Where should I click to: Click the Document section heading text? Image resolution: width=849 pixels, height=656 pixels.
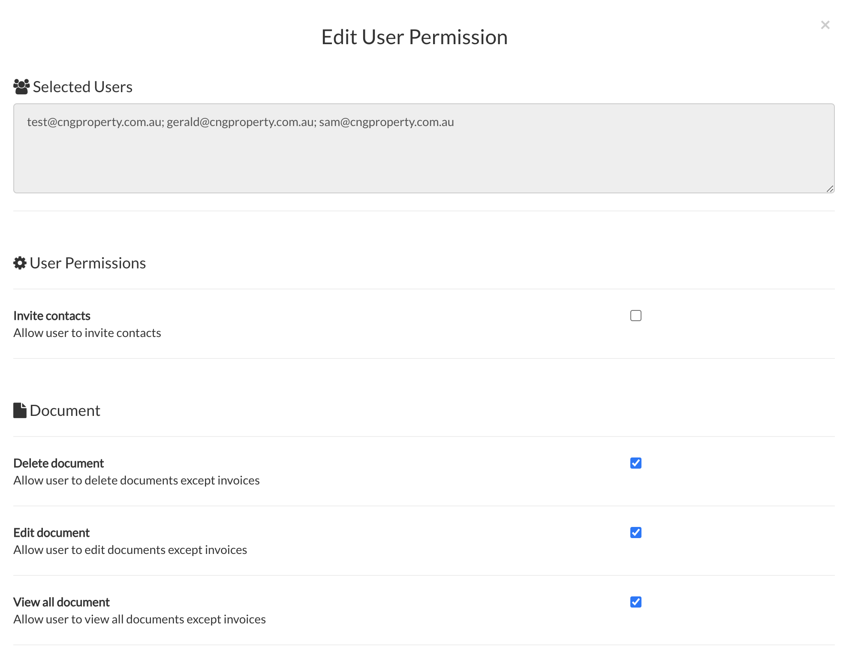click(65, 410)
